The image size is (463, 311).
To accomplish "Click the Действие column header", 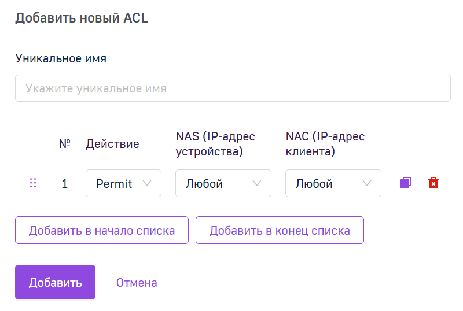I will point(112,144).
